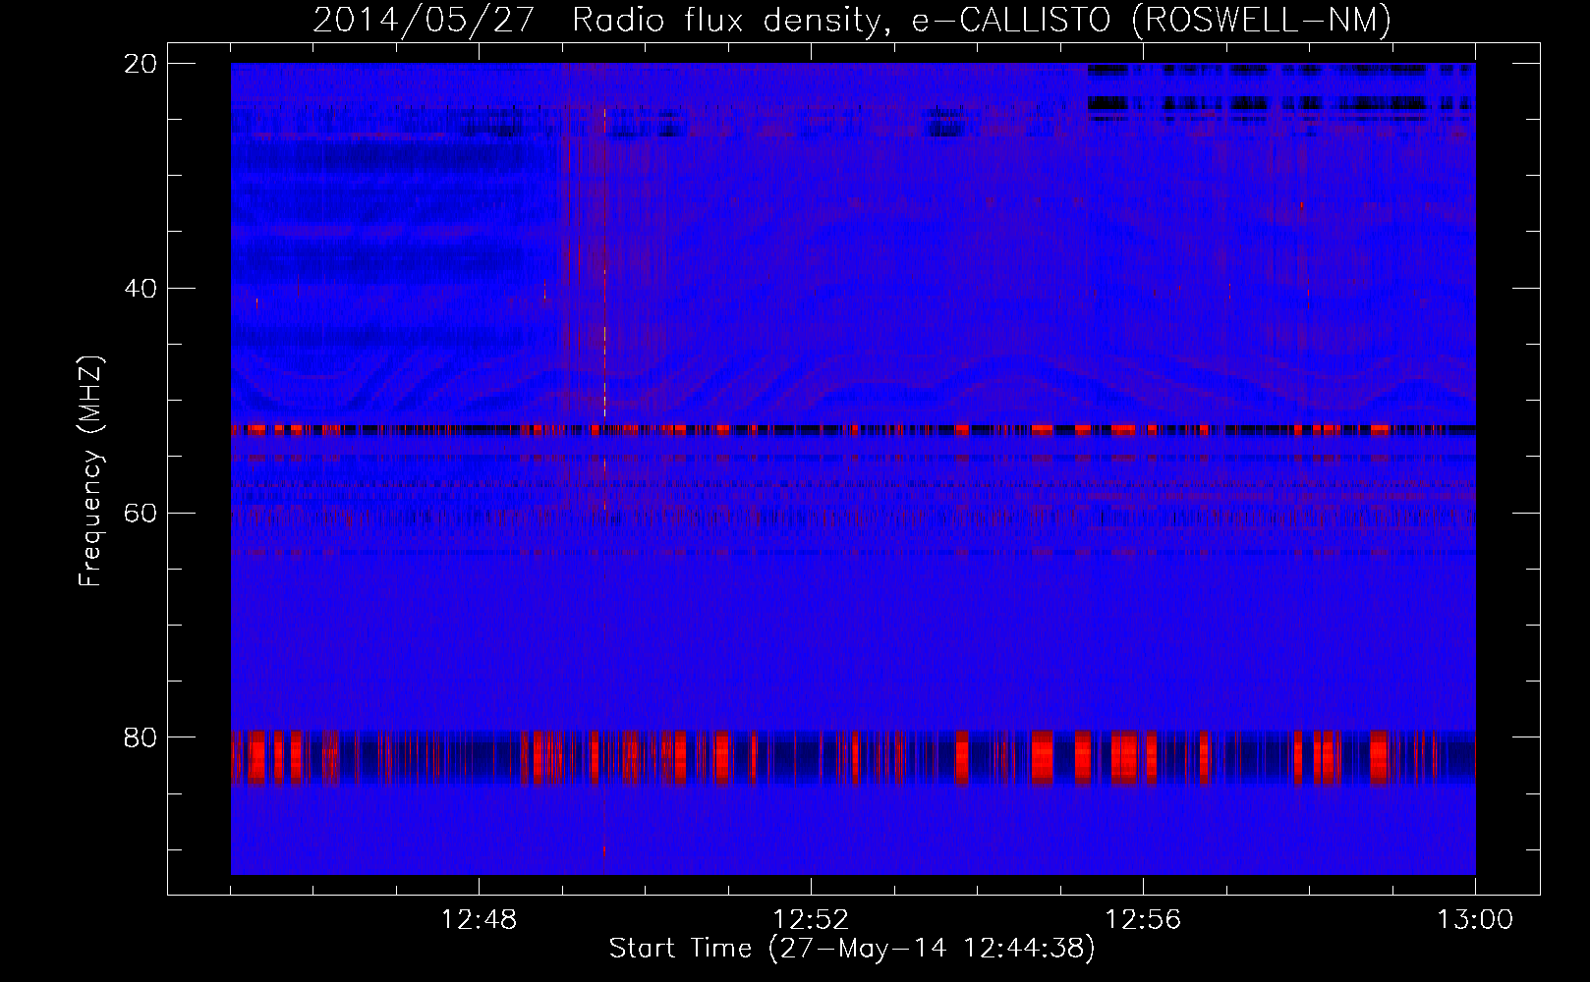Click the 12:48 time tick label

point(479,920)
